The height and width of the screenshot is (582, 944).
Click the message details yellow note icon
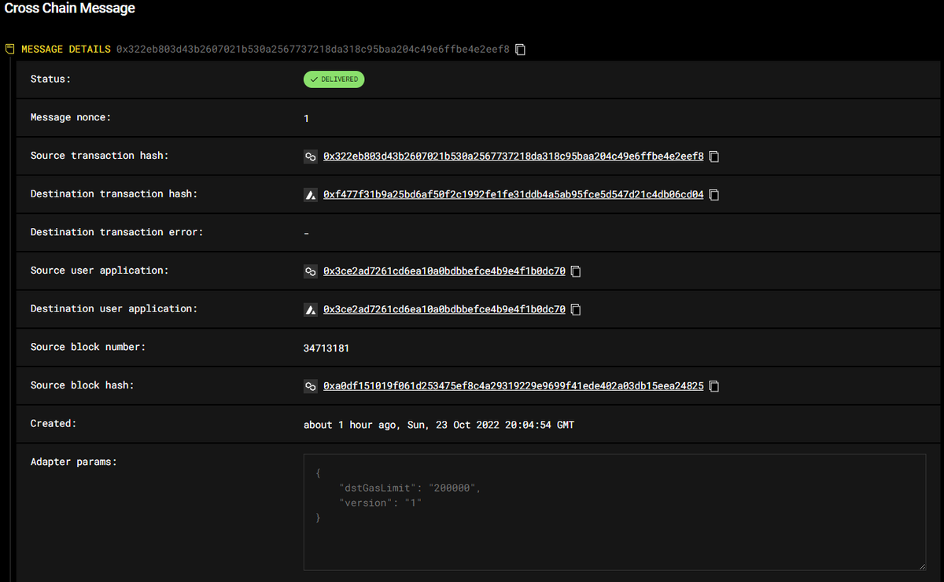[10, 49]
